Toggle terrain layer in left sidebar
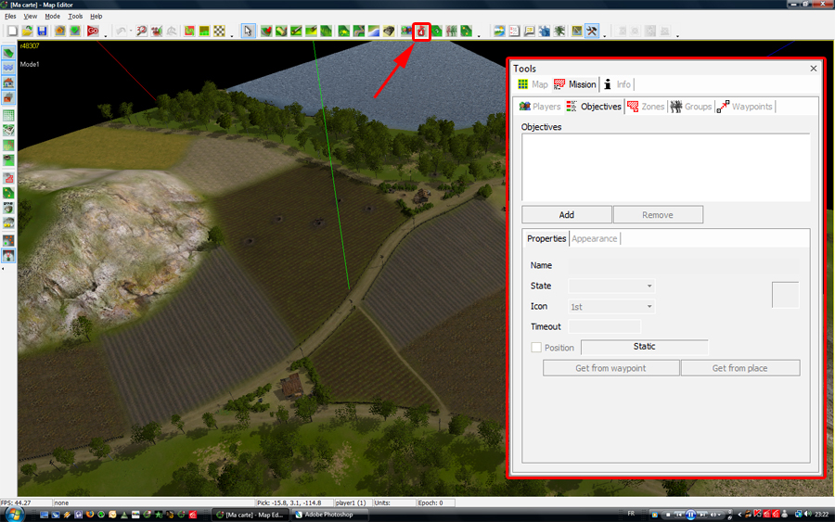 (x=8, y=53)
